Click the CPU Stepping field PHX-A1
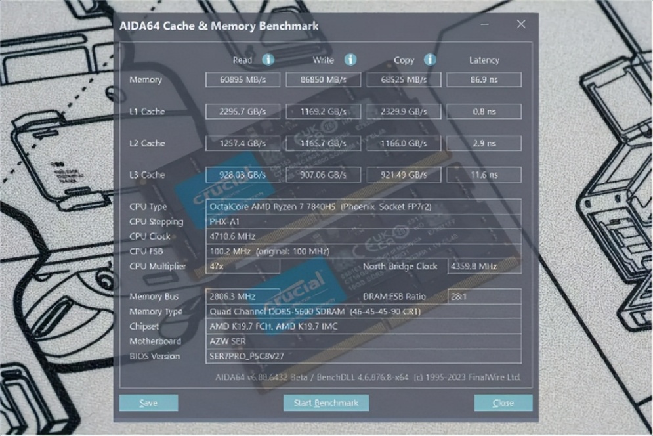The image size is (653, 436). [363, 221]
